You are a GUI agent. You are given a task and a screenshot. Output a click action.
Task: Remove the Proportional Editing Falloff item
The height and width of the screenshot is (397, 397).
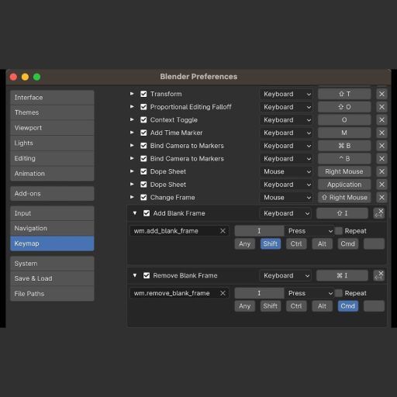click(x=381, y=107)
